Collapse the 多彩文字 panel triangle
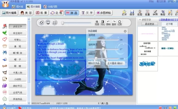 click(140, 20)
